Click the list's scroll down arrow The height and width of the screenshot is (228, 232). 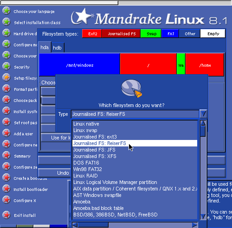click(x=203, y=216)
